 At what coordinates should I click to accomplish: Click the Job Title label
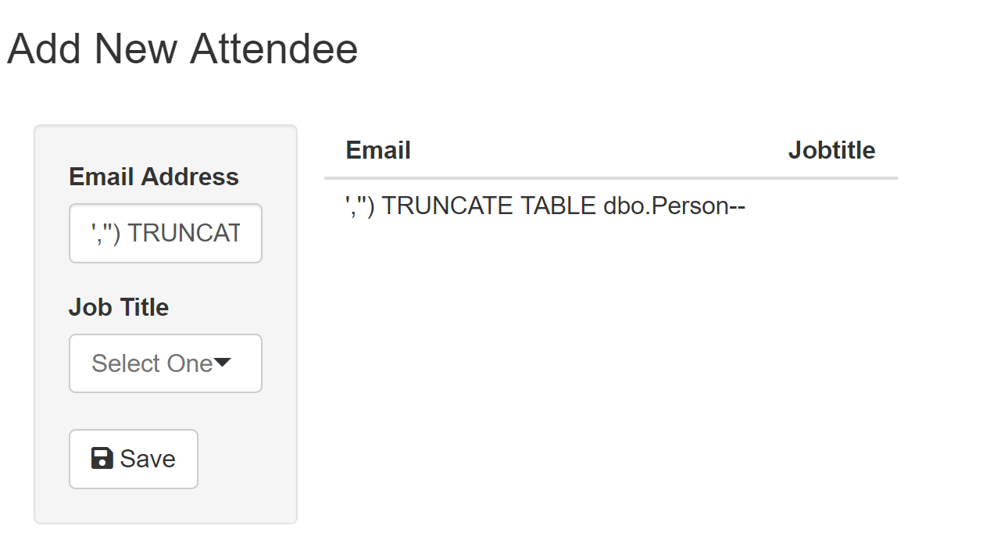coord(119,307)
